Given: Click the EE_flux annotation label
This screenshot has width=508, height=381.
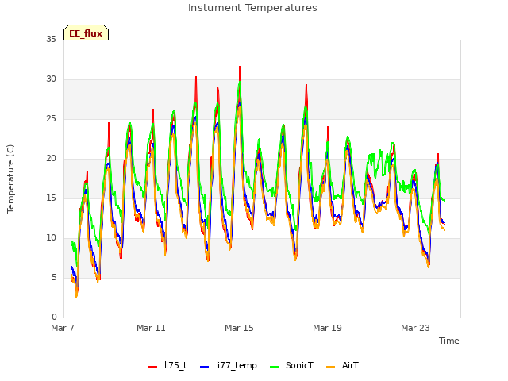Looking at the screenshot, I should coord(86,33).
